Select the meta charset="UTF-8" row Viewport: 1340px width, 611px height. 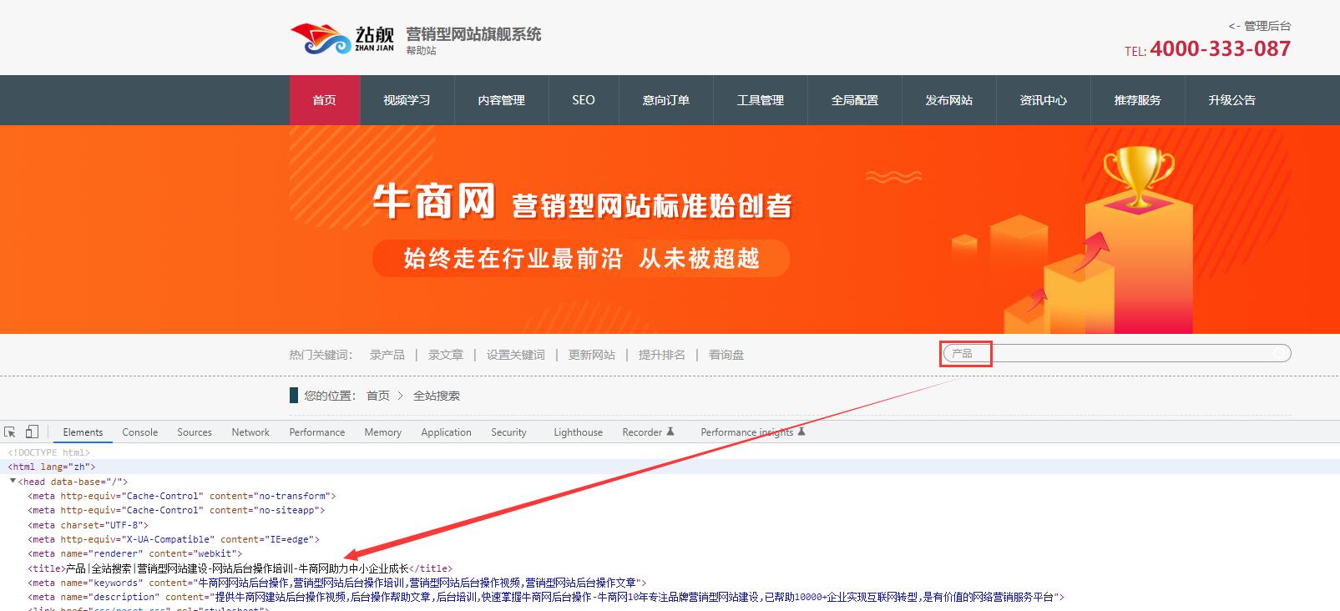(x=88, y=525)
